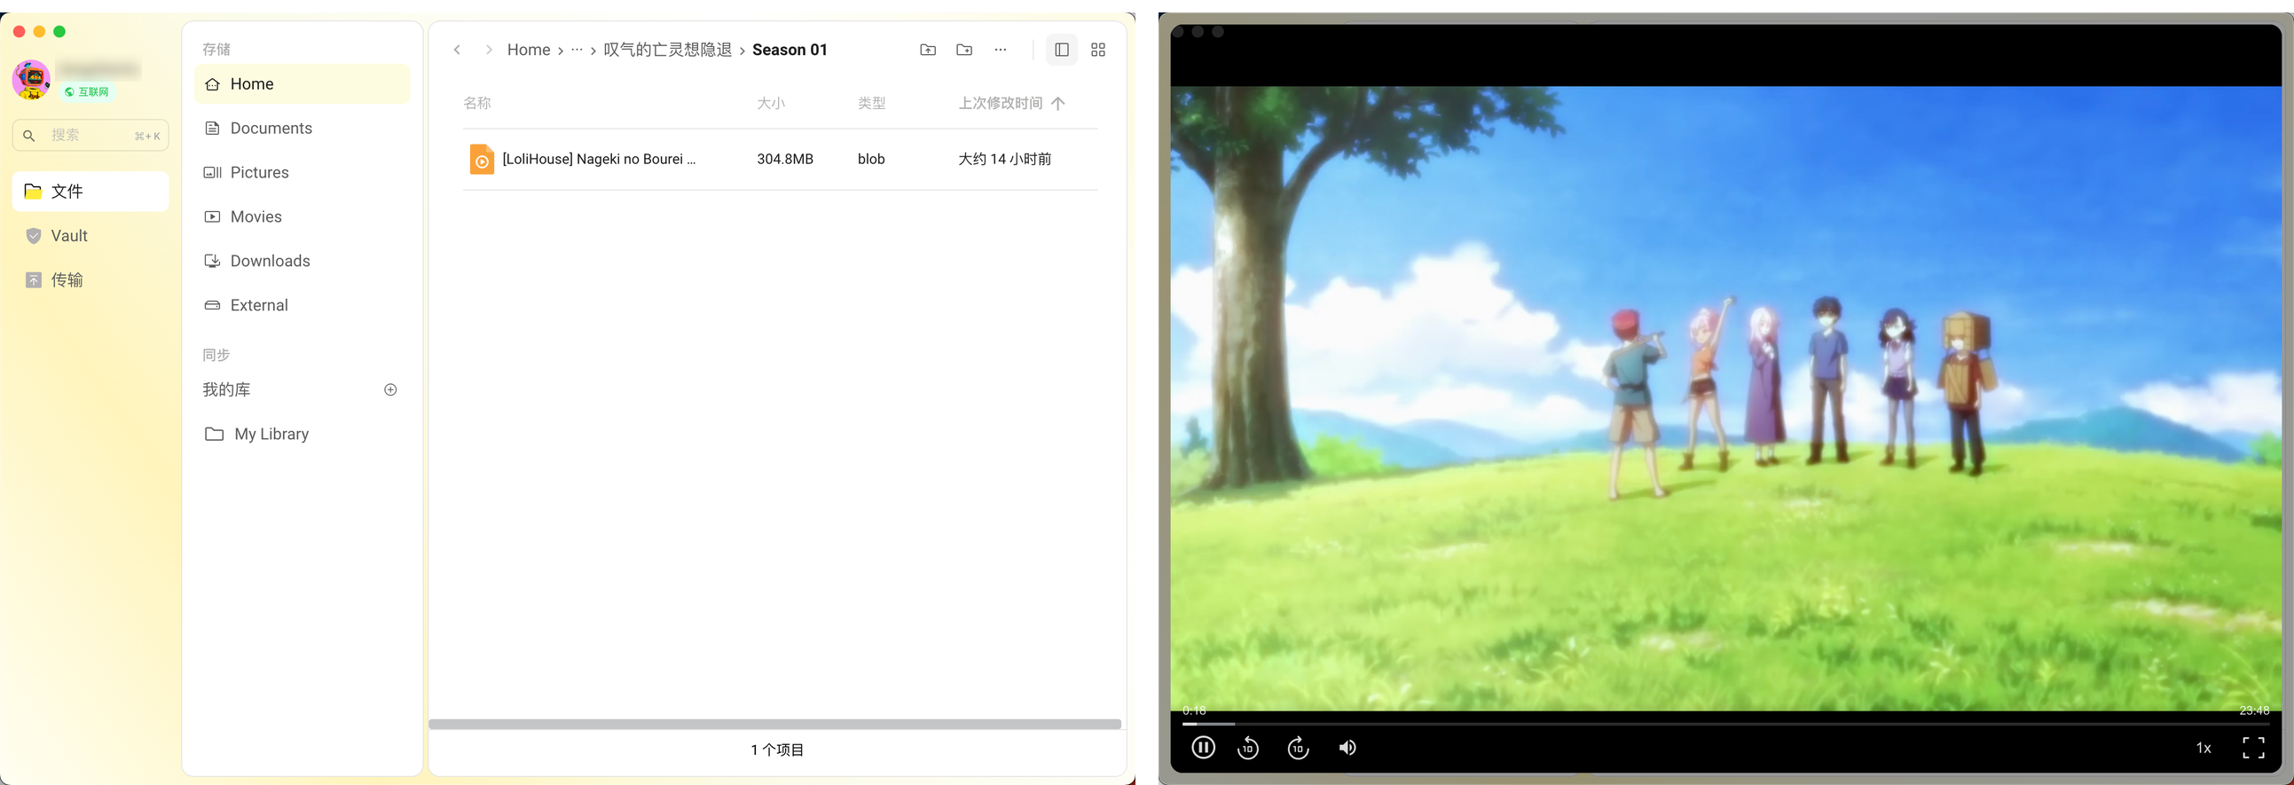This screenshot has height=785, width=2294.
Task: Enter fullscreen video mode
Action: [x=2253, y=748]
